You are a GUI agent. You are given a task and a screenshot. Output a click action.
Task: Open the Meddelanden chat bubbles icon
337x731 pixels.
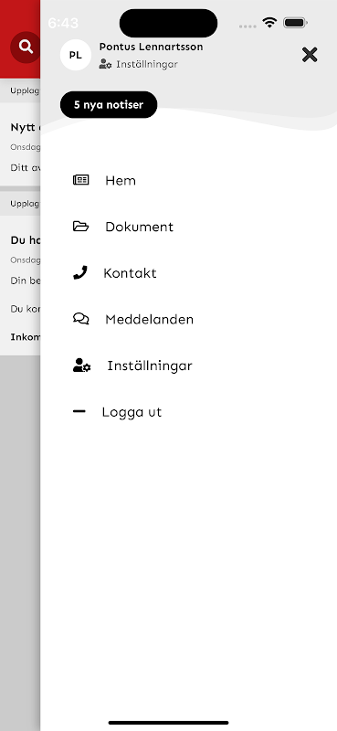click(81, 319)
